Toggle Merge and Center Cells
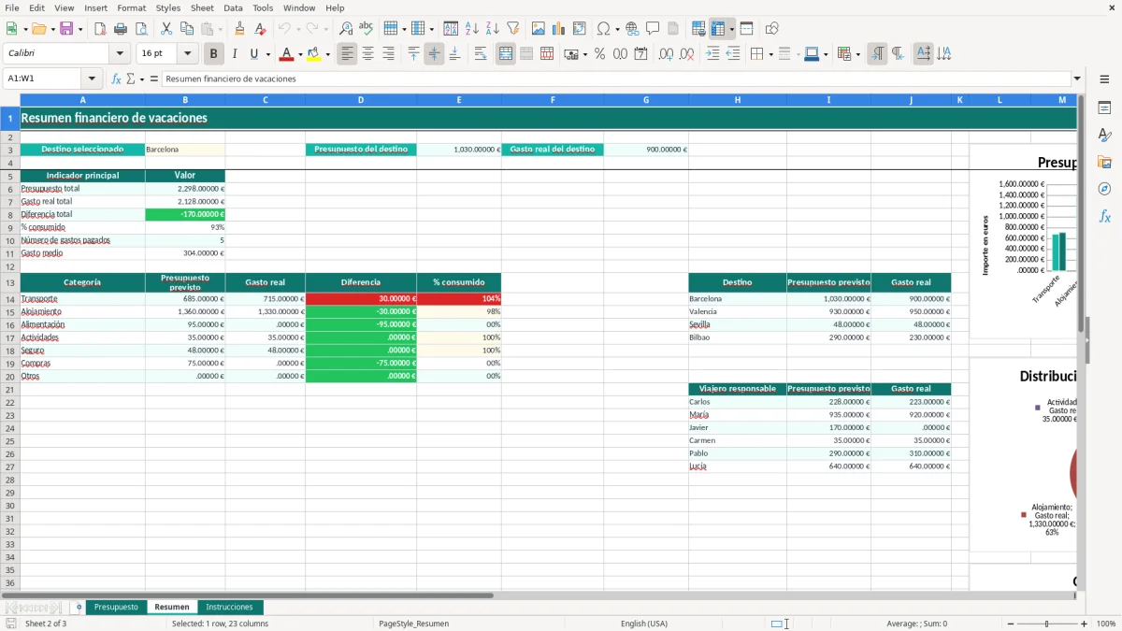Image resolution: width=1122 pixels, height=631 pixels. [x=506, y=54]
